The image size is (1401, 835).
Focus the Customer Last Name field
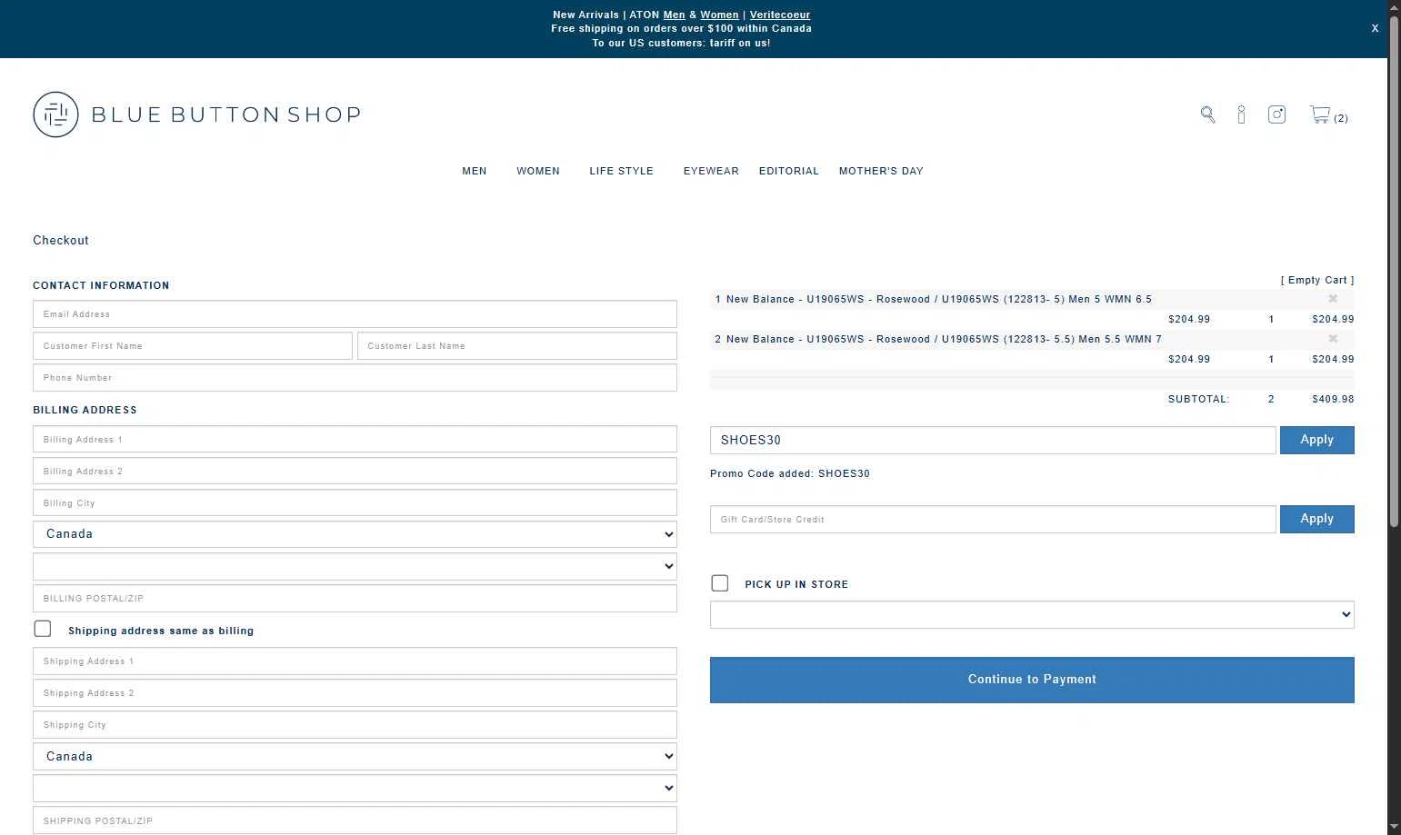pos(517,346)
